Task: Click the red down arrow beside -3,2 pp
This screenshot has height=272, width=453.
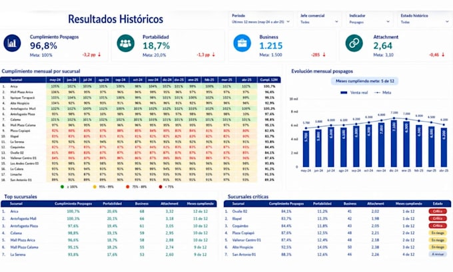Action: click(x=99, y=55)
